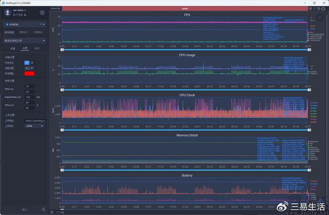This screenshot has width=329, height=215.
Task: Edit the FPS threshold field showing 18
Action: (30, 86)
